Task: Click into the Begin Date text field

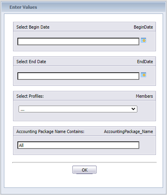Action: point(78,41)
